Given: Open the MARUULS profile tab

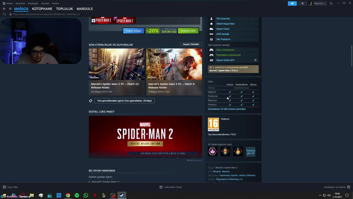Looking at the screenshot, I should [x=85, y=9].
